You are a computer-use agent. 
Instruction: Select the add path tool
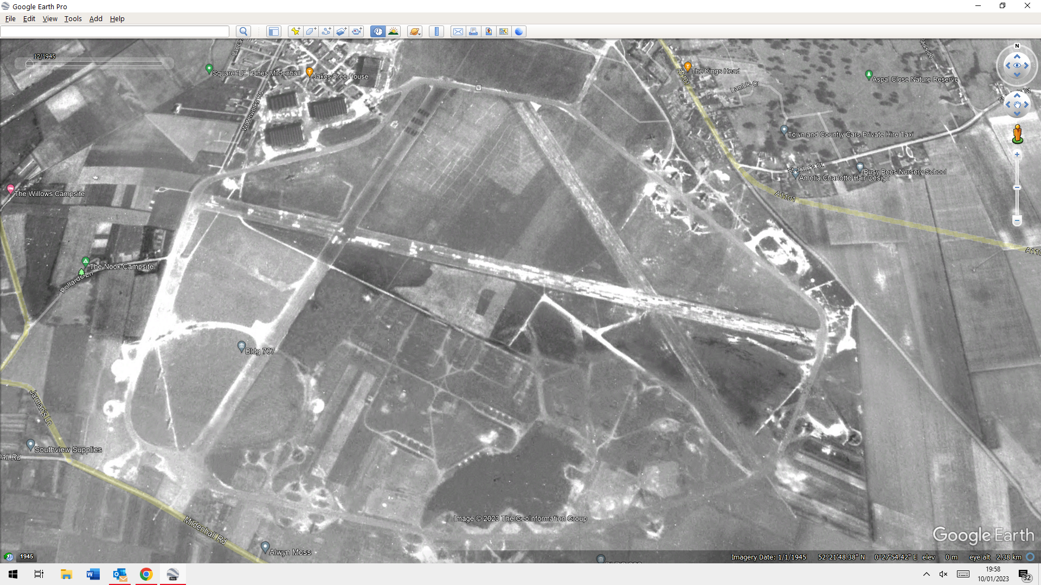(x=326, y=31)
